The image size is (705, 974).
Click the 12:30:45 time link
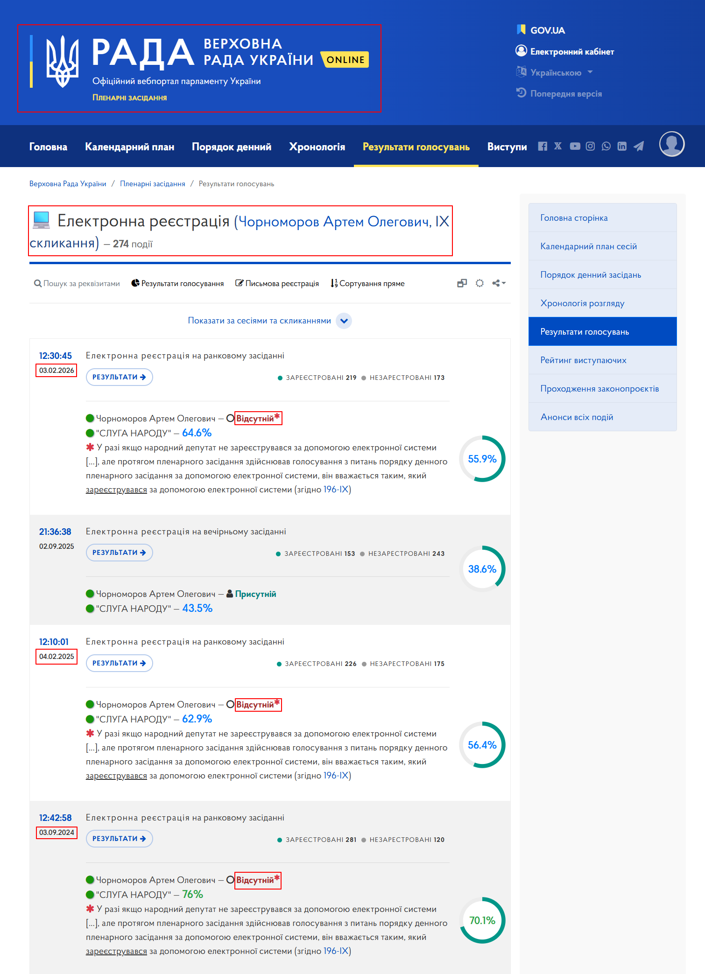[x=56, y=356]
